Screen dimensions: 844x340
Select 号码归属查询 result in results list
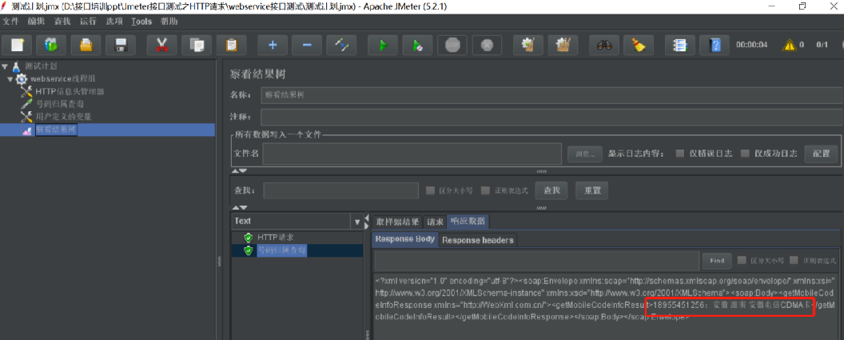point(281,250)
